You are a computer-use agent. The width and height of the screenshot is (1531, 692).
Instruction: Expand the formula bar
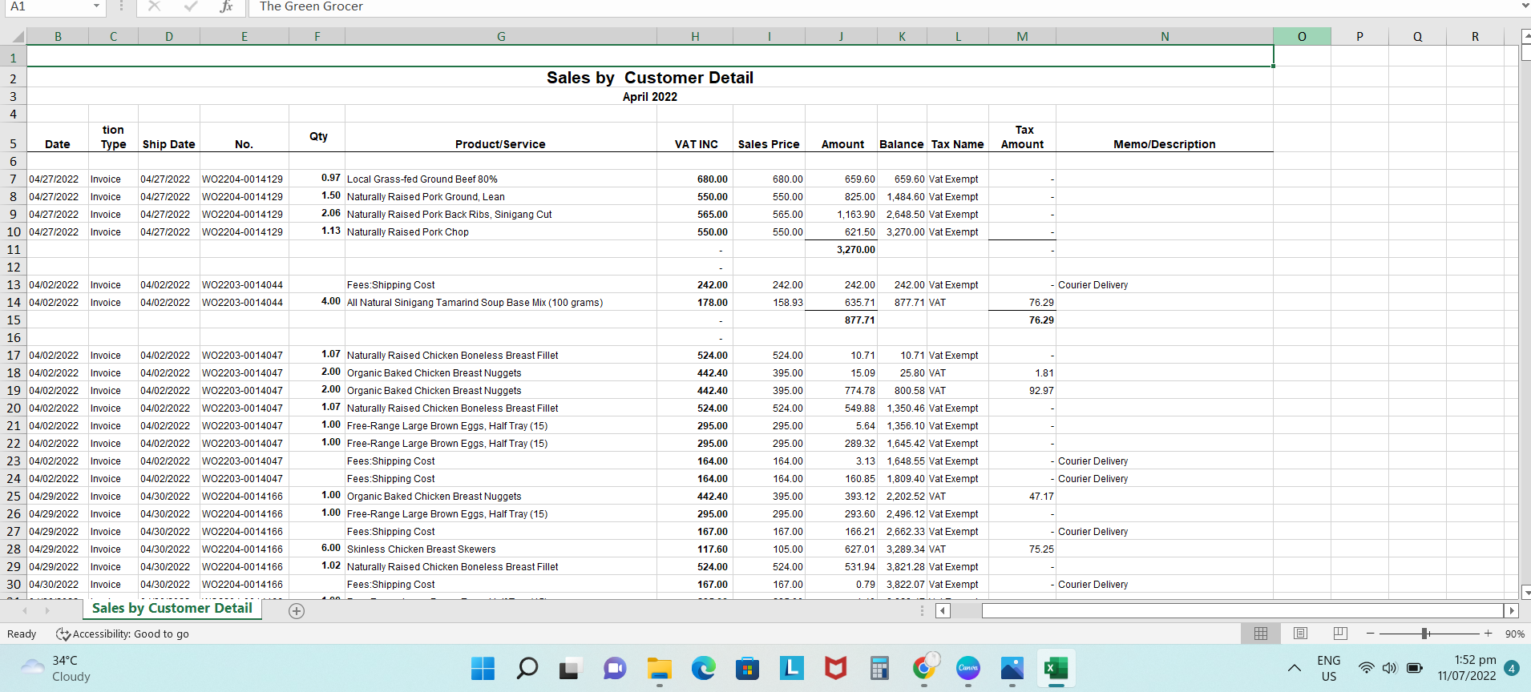pos(1524,6)
